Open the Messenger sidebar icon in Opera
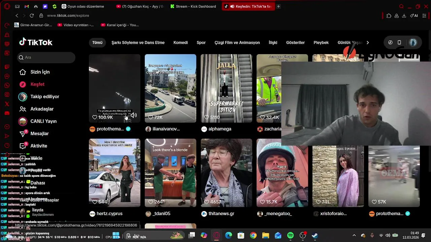 point(7,76)
